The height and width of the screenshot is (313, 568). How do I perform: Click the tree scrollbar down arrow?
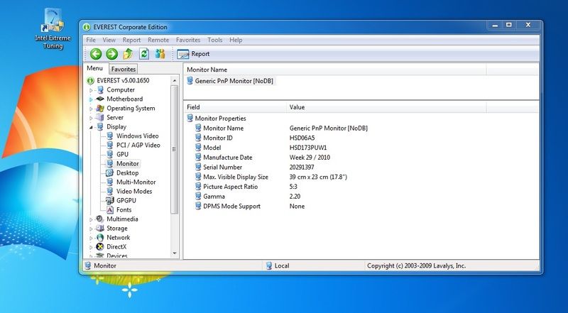point(175,253)
